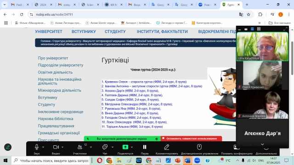Switch to the XIII M... browser tab
The height and width of the screenshot is (165, 294).
click(x=113, y=5)
